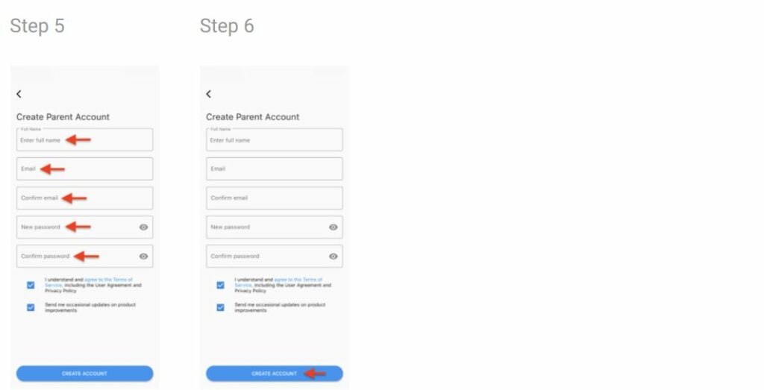764x390 pixels.
Task: Click the back arrow in Step 6 screen
Action: click(x=209, y=94)
